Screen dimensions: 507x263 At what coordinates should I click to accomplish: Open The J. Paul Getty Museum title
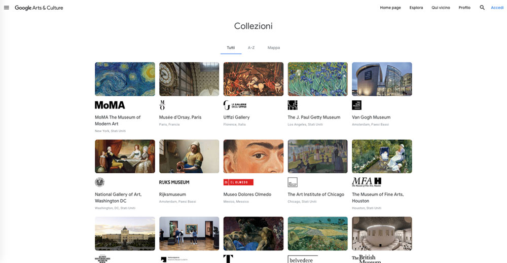(x=314, y=117)
